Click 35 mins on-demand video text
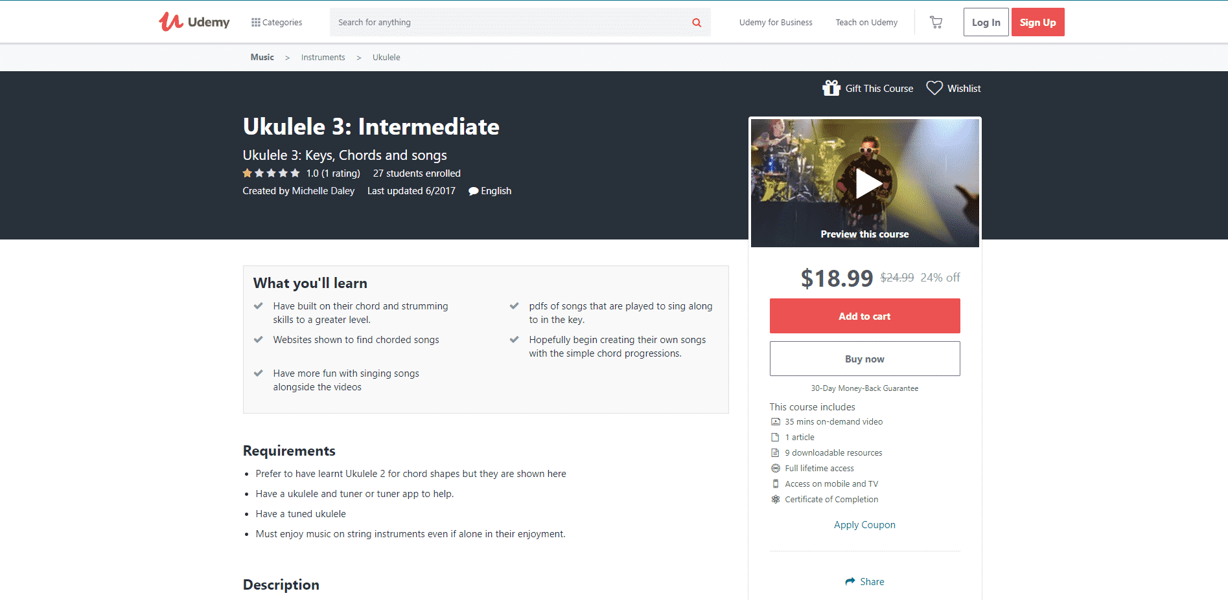Screen dimensions: 1228x600 (833, 421)
